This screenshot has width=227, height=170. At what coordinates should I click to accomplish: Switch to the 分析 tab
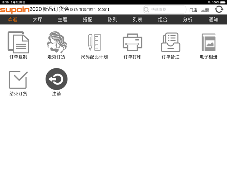point(188,19)
